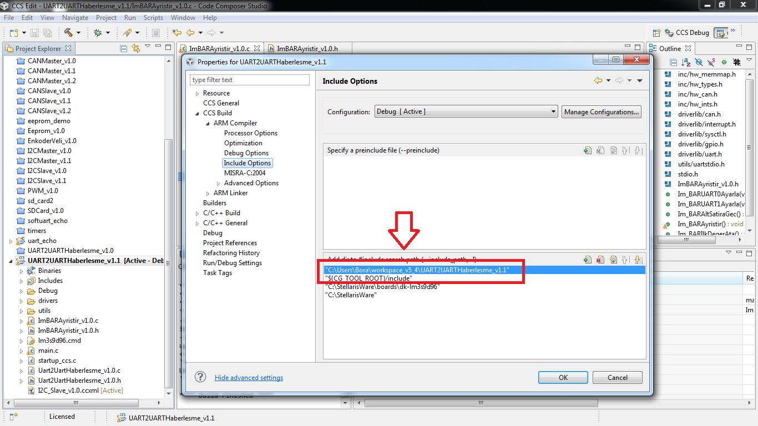
Task: Open the File menu
Action: [x=9, y=18]
